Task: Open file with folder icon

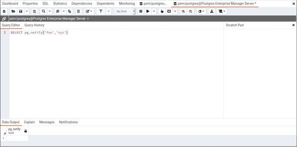Action: (13, 12)
